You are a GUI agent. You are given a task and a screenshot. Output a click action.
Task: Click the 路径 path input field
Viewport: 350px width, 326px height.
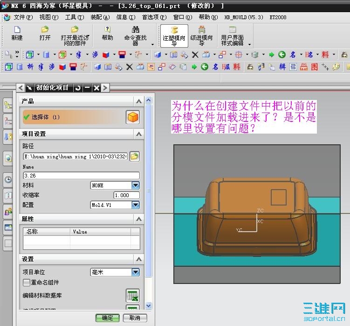point(75,156)
